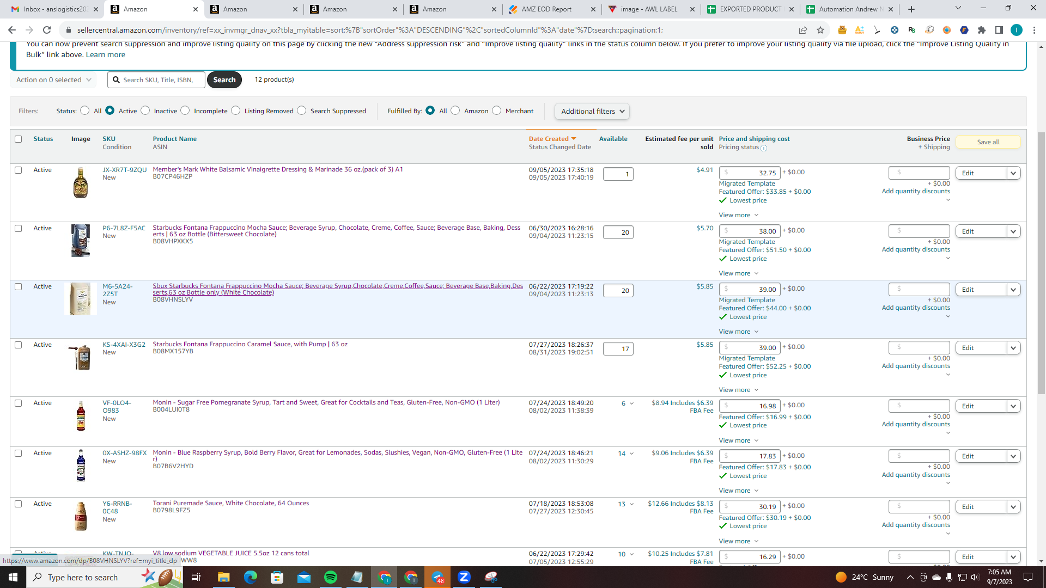Screen dimensions: 1046x588
Task: Open Edit dropdown arrow for Torani Puremade Sauce
Action: (x=1013, y=507)
